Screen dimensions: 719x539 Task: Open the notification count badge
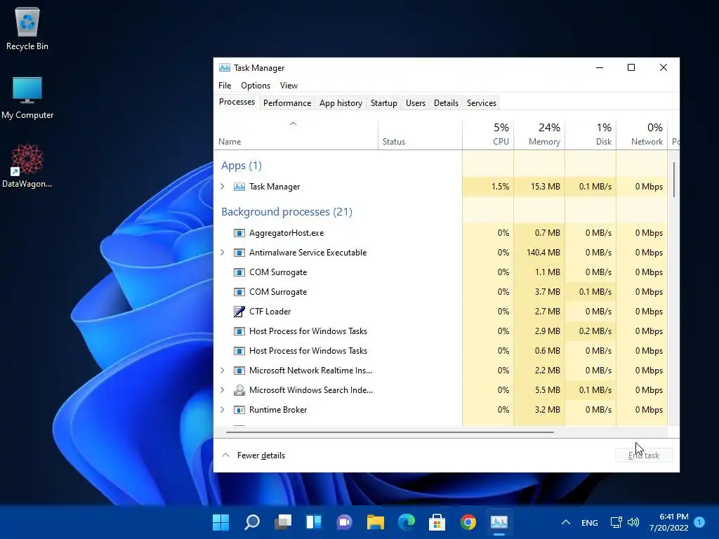pyautogui.click(x=699, y=522)
